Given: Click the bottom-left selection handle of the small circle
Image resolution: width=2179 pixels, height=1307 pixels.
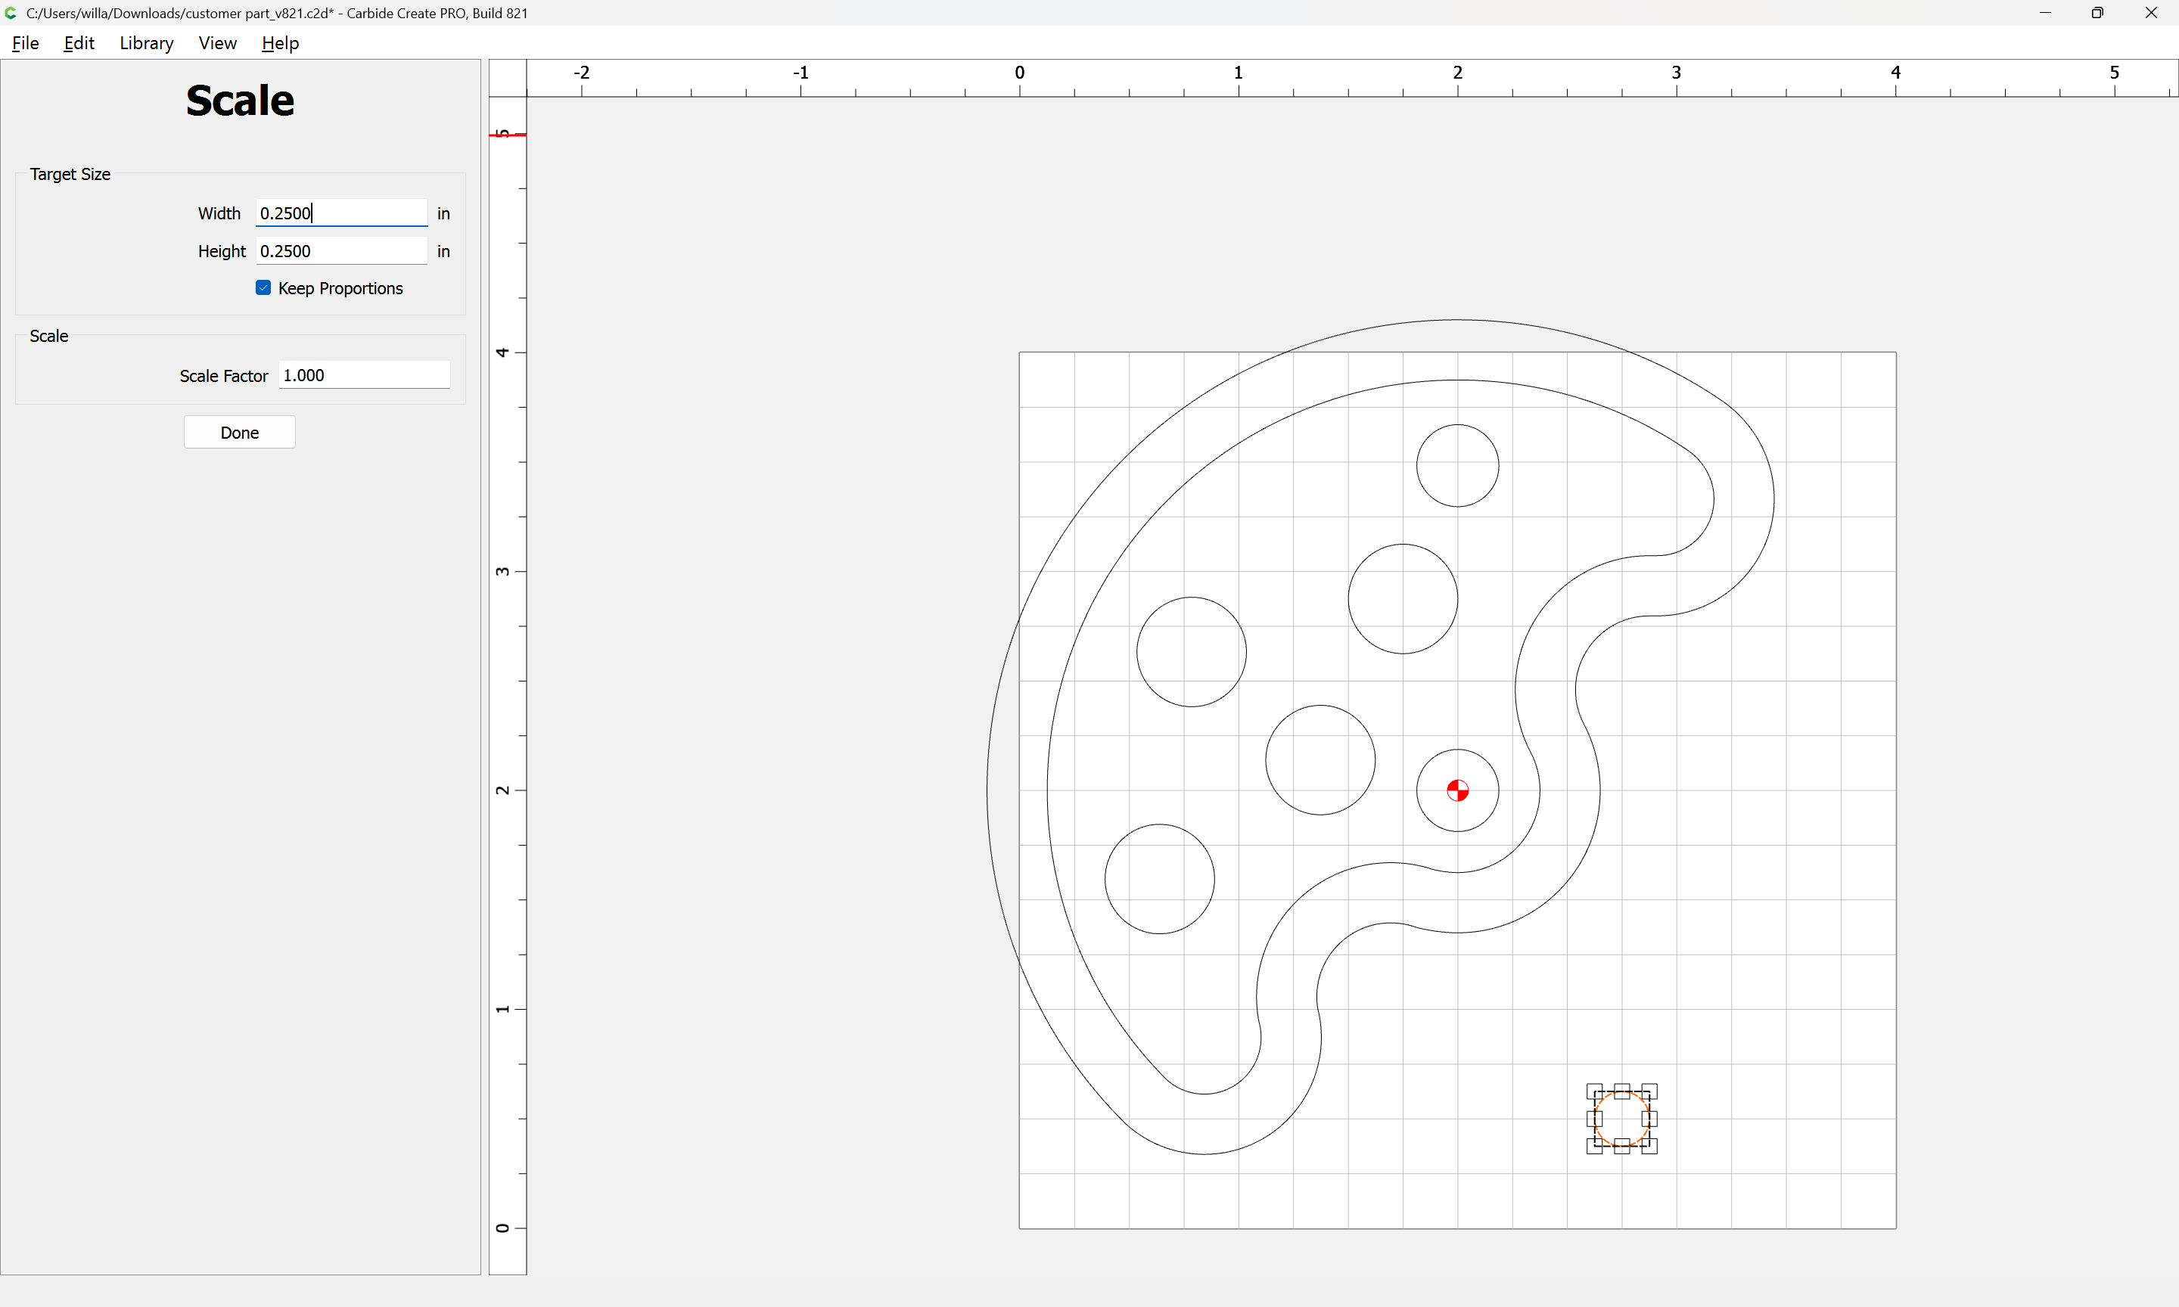Looking at the screenshot, I should (x=1594, y=1146).
